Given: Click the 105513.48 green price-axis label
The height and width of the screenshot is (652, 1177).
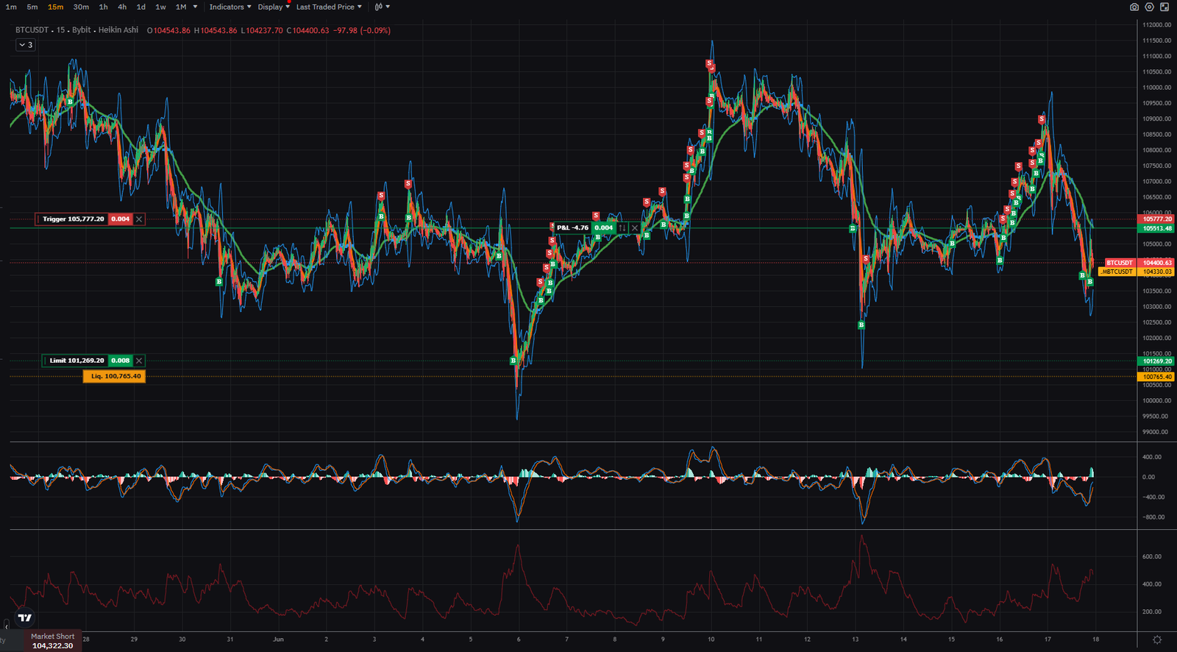Looking at the screenshot, I should pyautogui.click(x=1156, y=228).
